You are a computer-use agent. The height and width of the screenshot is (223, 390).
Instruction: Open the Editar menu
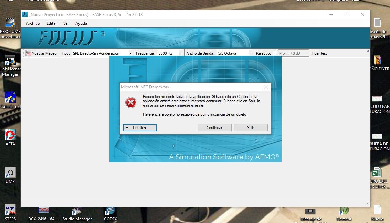[x=52, y=23]
